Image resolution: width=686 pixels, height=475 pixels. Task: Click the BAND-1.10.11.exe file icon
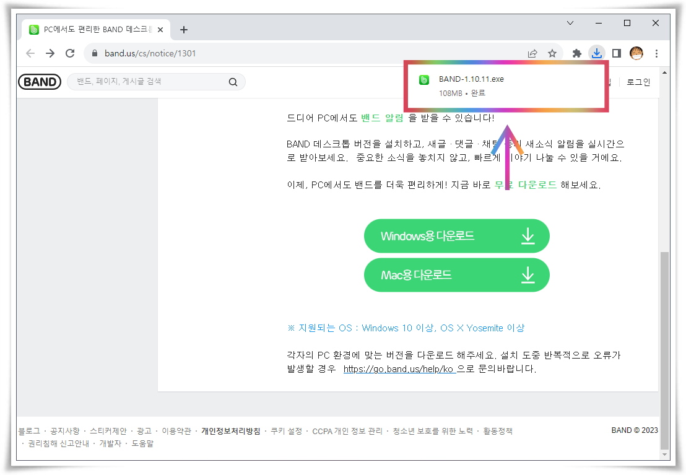pos(424,80)
